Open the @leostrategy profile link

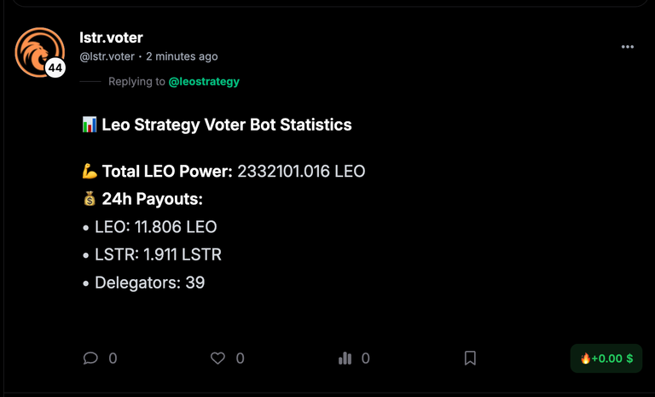[x=204, y=82]
